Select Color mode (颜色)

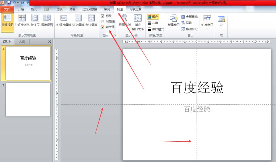coord(153,17)
